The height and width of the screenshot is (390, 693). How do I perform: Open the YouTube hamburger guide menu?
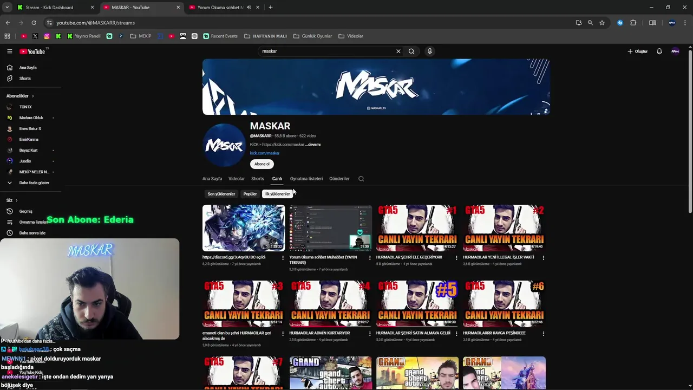(9, 51)
